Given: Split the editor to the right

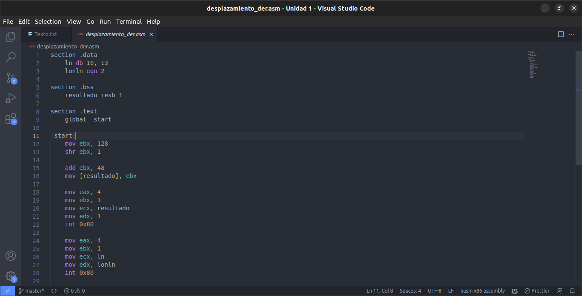Looking at the screenshot, I should click(x=561, y=34).
